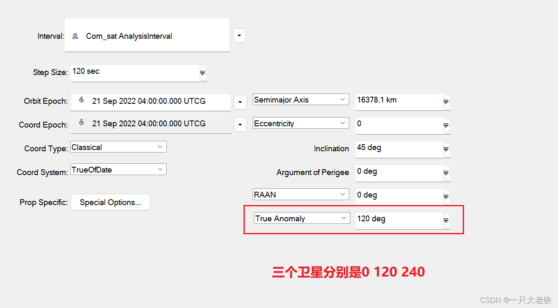The image size is (558, 308).
Task: Open the Coord Type Classical dropdown
Action: [x=118, y=147]
